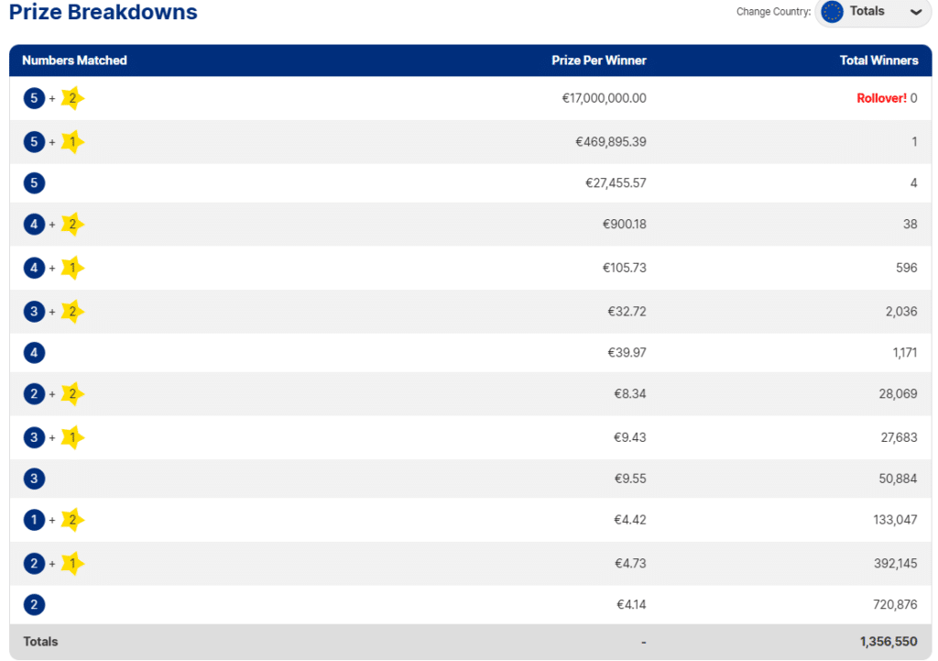Click the blue 3 ball in the €9.55 row
938x661 pixels.
[34, 479]
